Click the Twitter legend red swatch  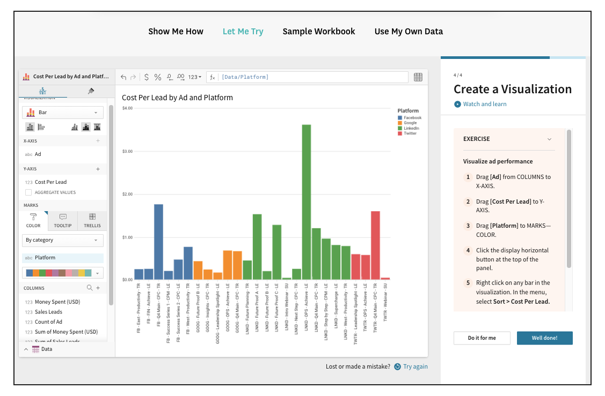tap(400, 133)
